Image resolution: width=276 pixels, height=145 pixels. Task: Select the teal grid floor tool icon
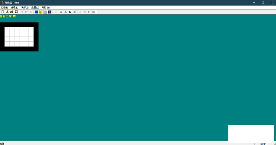coord(46,12)
